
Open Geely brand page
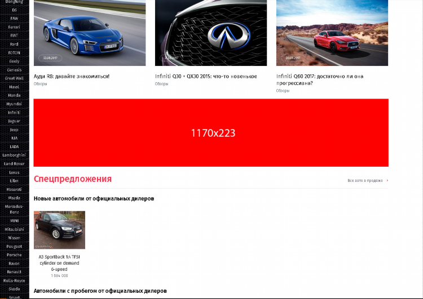tap(14, 61)
